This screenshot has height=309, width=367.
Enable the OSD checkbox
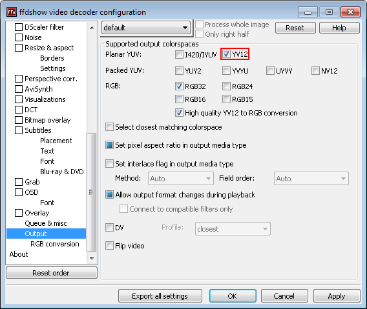coord(19,192)
